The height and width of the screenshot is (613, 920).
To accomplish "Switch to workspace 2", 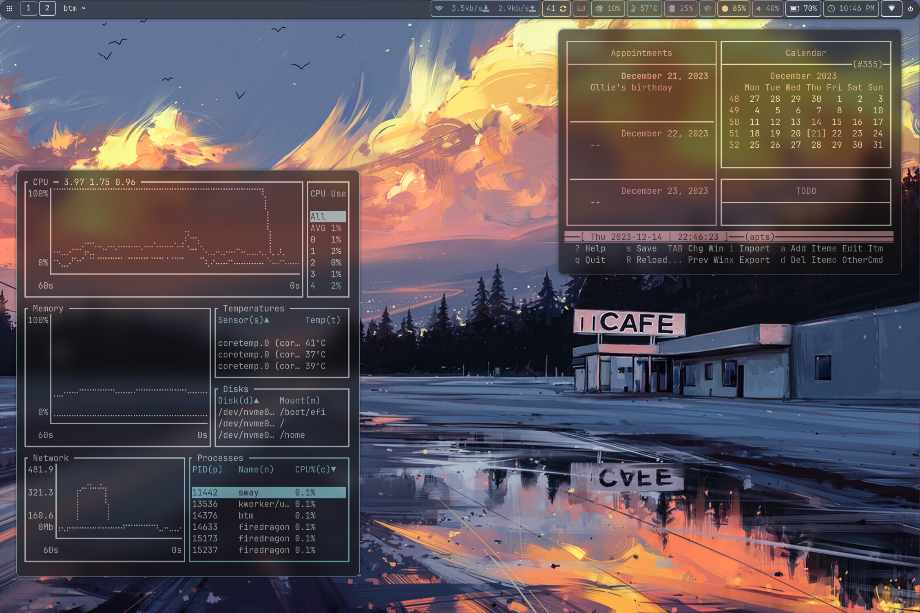I will click(47, 8).
